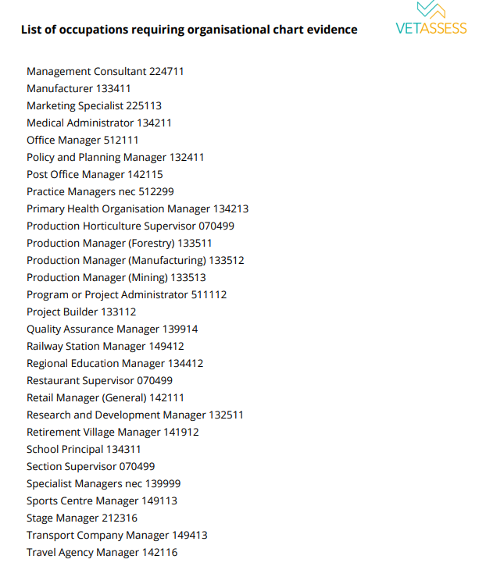Image resolution: width=486 pixels, height=577 pixels.
Task: Click Travel Agency Manager 142116 line
Action: pos(102,552)
